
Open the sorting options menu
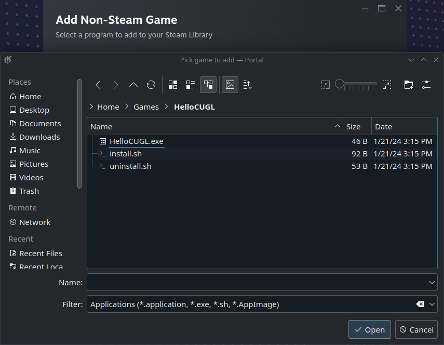(247, 85)
